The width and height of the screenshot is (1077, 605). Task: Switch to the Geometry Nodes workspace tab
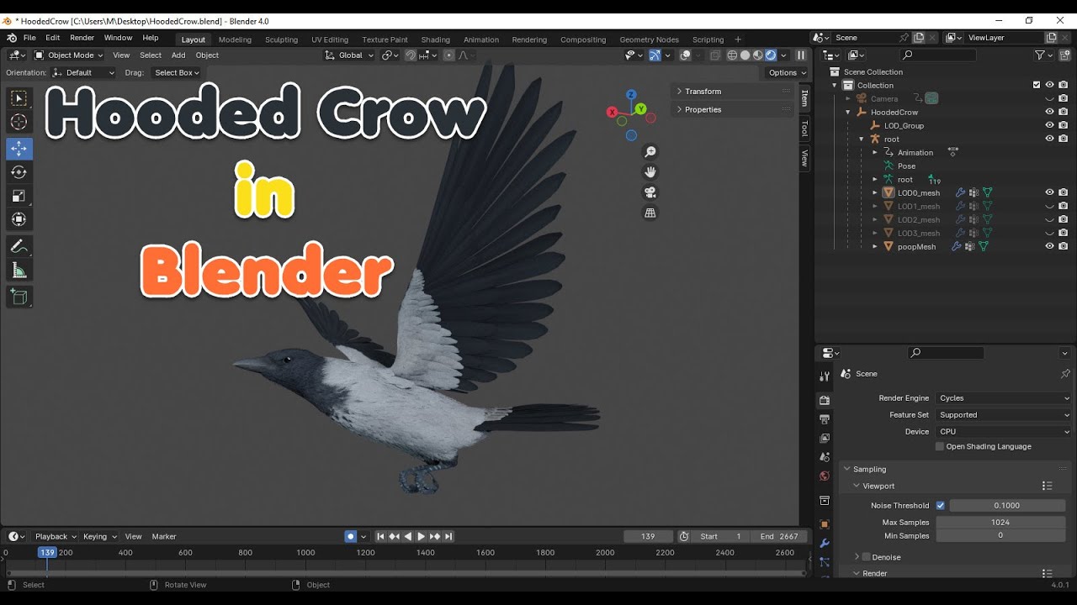(x=649, y=39)
